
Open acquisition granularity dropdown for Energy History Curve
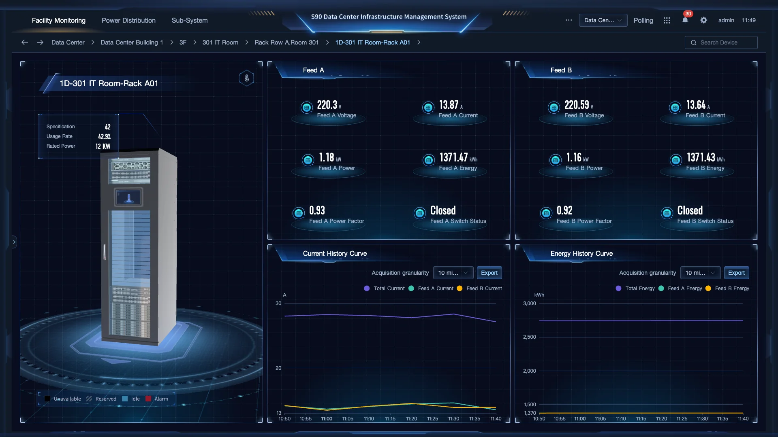click(700, 273)
